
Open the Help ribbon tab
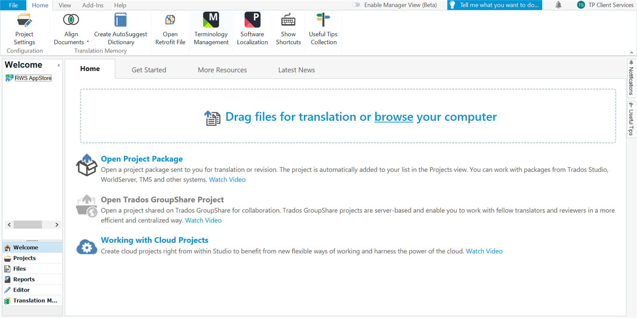pyautogui.click(x=120, y=5)
